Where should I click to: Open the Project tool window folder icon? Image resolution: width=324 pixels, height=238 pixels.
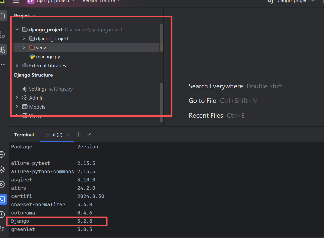click(2, 16)
